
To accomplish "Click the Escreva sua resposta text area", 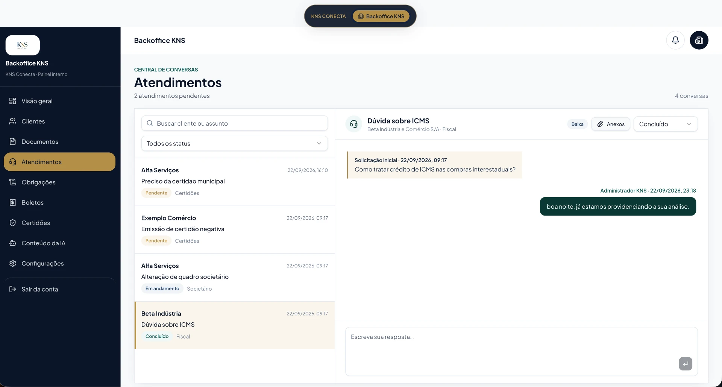I will click(521, 351).
